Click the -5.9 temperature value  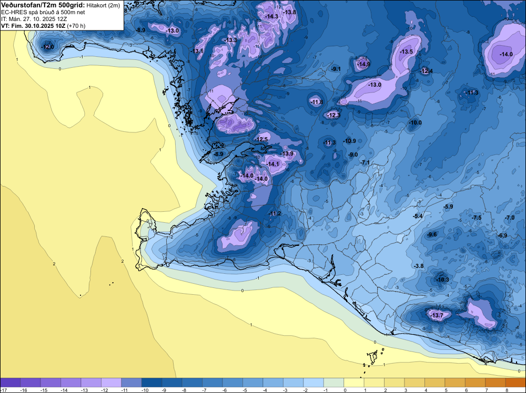(x=448, y=206)
